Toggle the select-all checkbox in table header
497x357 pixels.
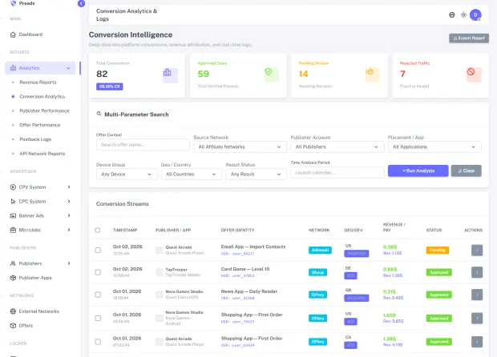click(x=98, y=230)
